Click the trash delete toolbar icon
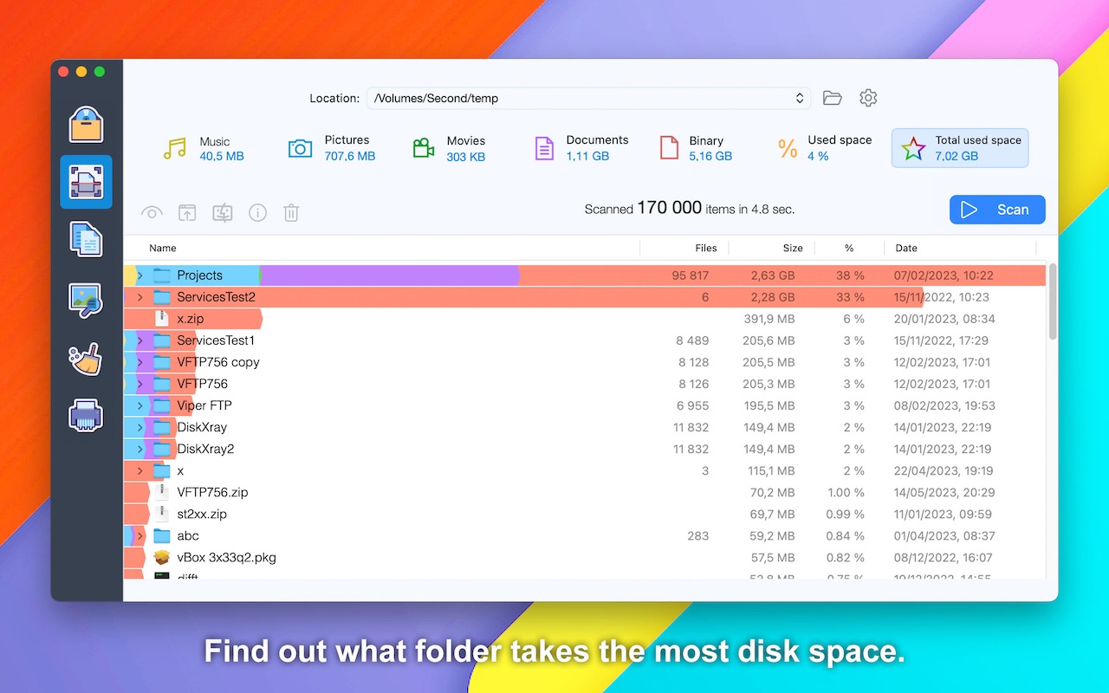Viewport: 1109px width, 693px height. tap(292, 212)
